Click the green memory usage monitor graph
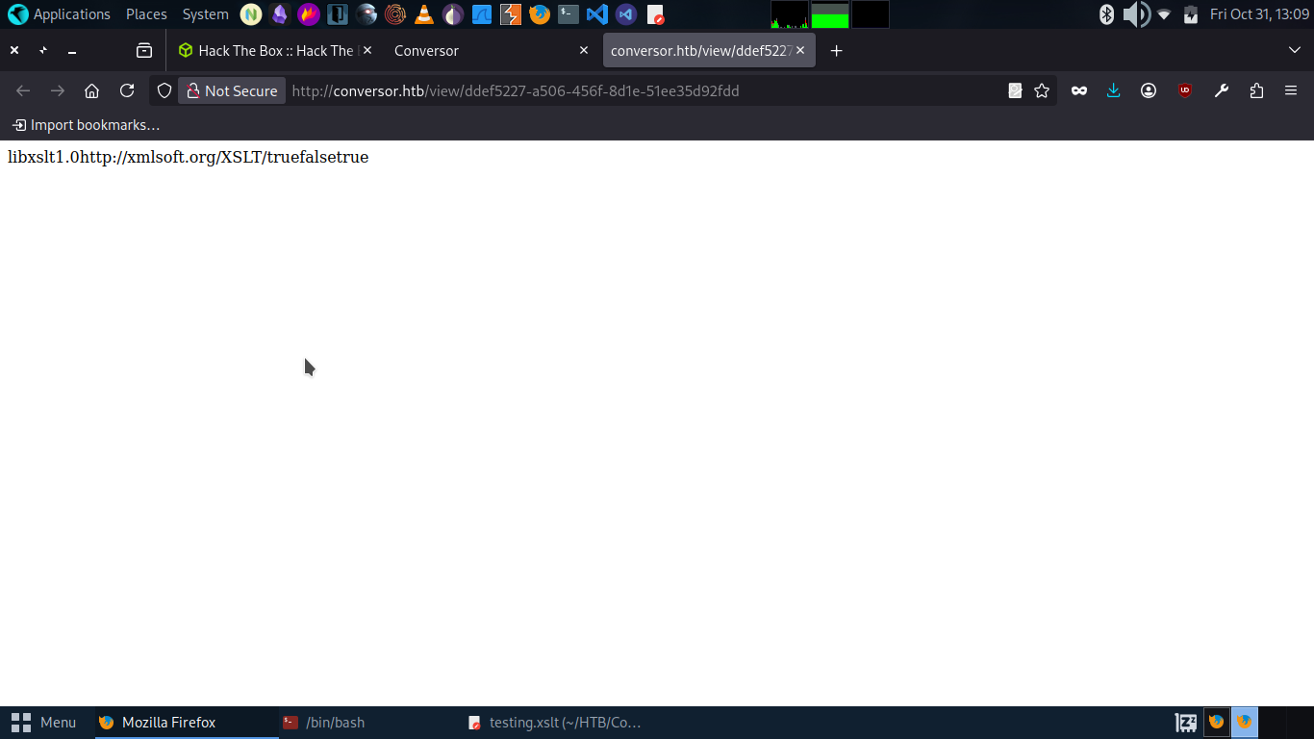This screenshot has height=739, width=1314. pyautogui.click(x=829, y=14)
